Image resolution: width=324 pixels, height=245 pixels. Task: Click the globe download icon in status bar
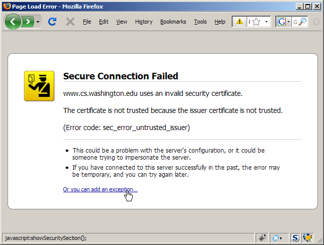[x=307, y=237]
